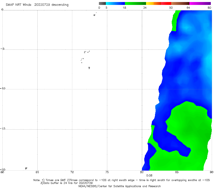This screenshot has width=214, height=188.
Task: Click the date '20220729' in the title
Action: coord(42,5)
